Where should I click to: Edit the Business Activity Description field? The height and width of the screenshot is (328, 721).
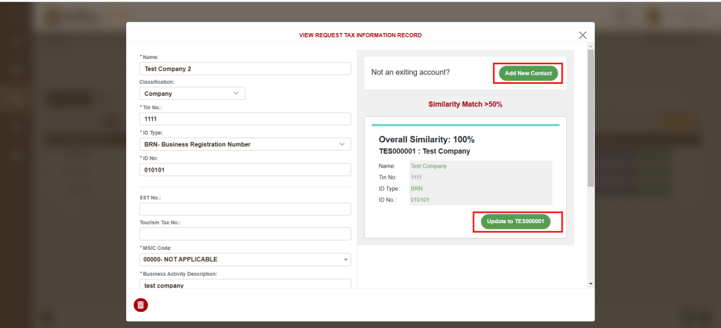tap(245, 285)
